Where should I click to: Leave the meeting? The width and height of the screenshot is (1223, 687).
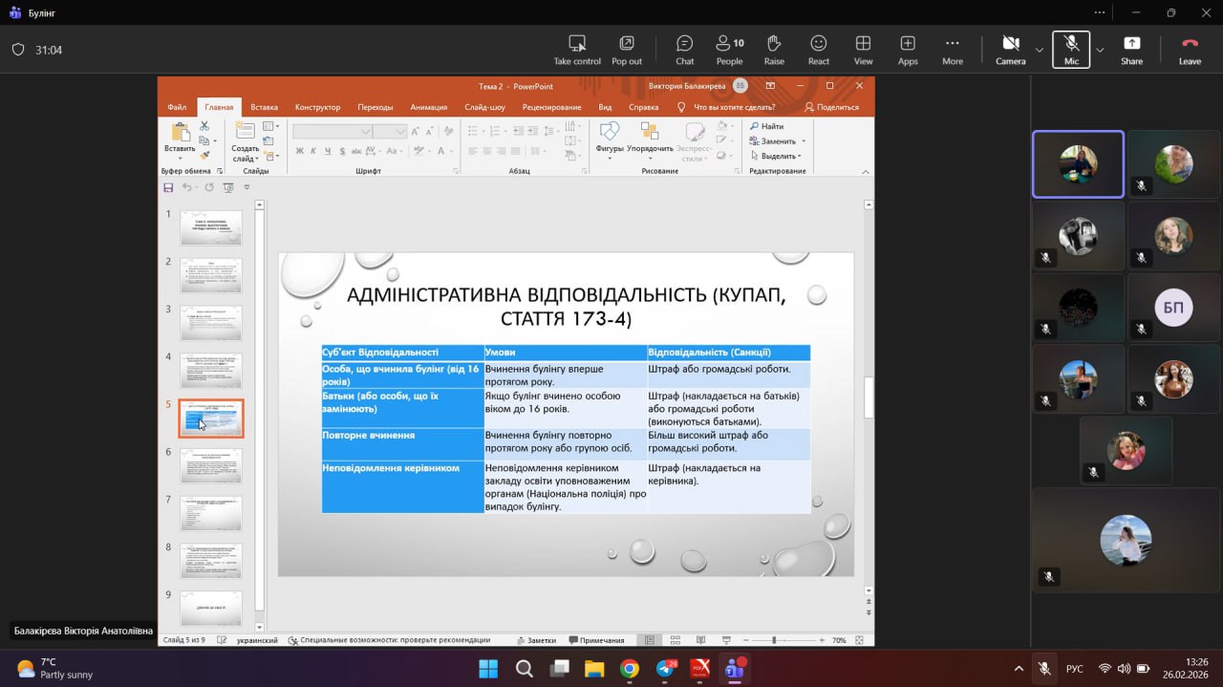(x=1190, y=50)
